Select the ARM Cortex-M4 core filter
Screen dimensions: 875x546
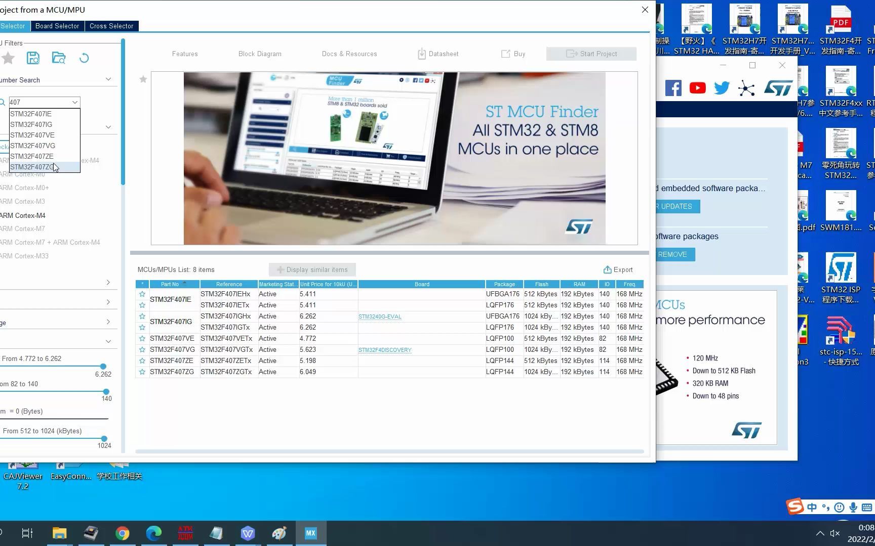click(x=23, y=215)
